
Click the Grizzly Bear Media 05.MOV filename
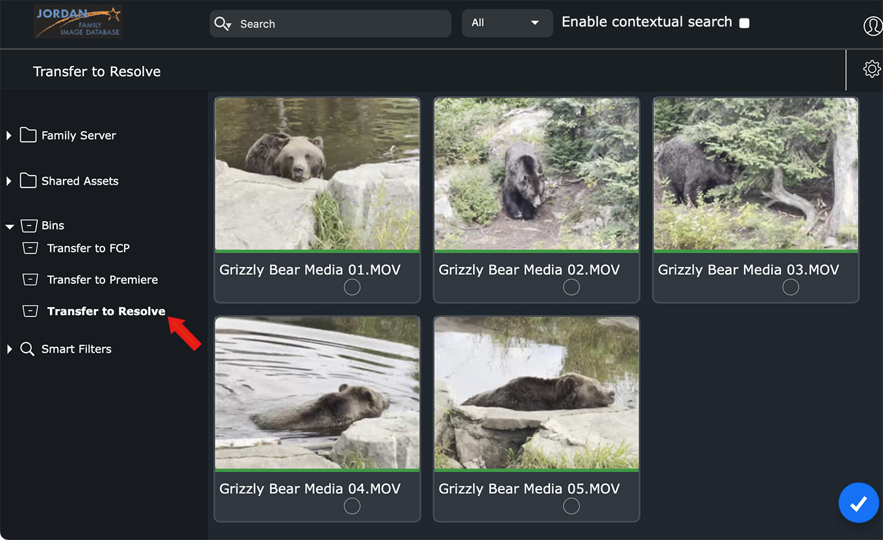(x=529, y=489)
